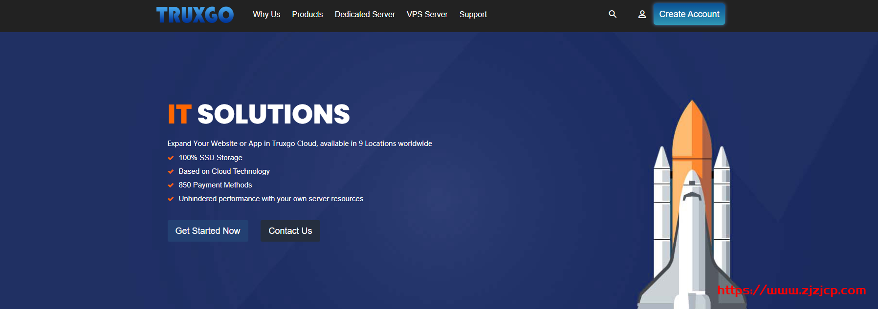Click the 850 Payment Methods text
The image size is (878, 309).
pos(215,185)
